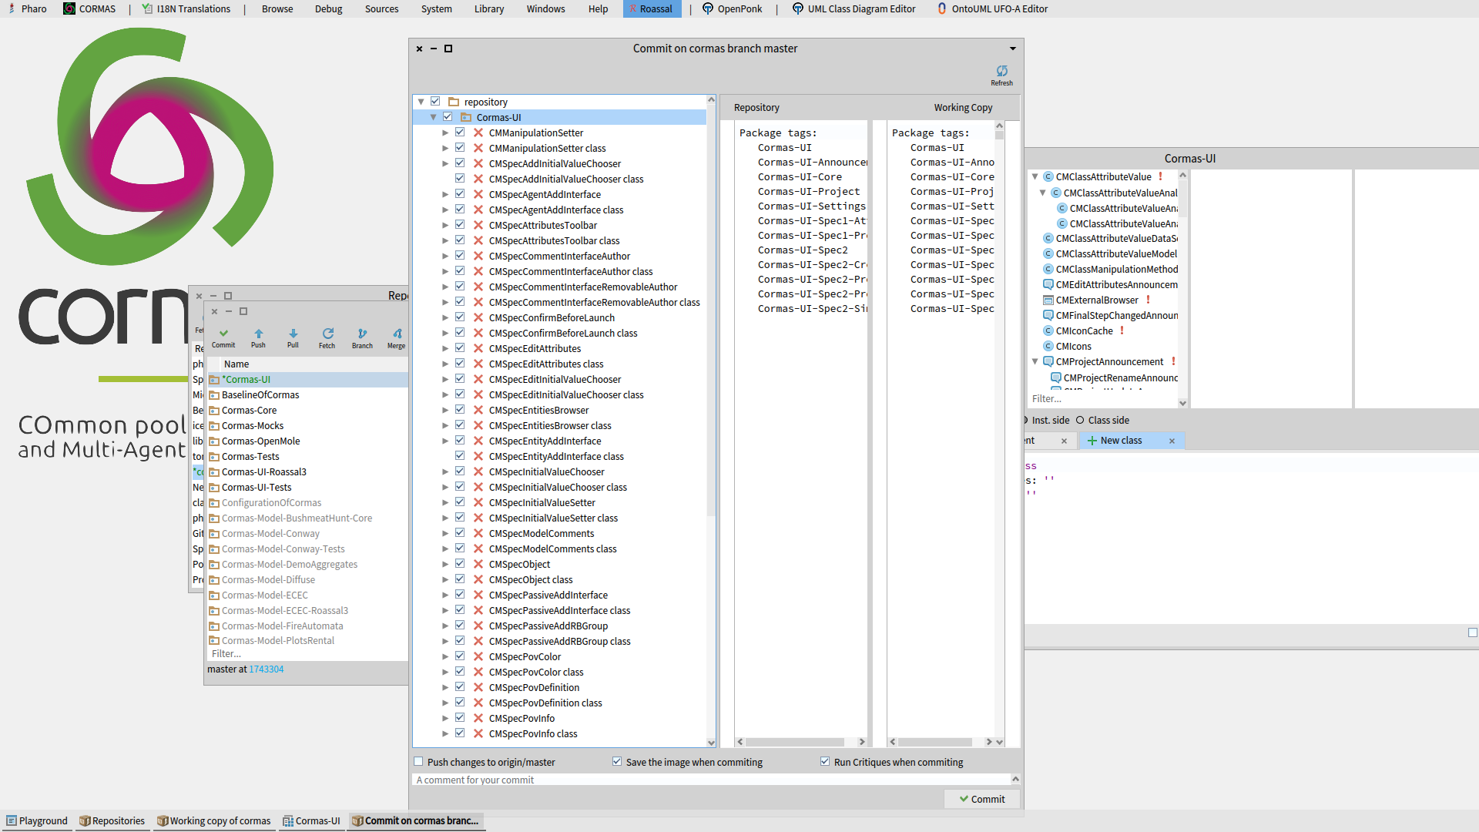
Task: Open the 1743304 commit hash link
Action: click(x=266, y=669)
